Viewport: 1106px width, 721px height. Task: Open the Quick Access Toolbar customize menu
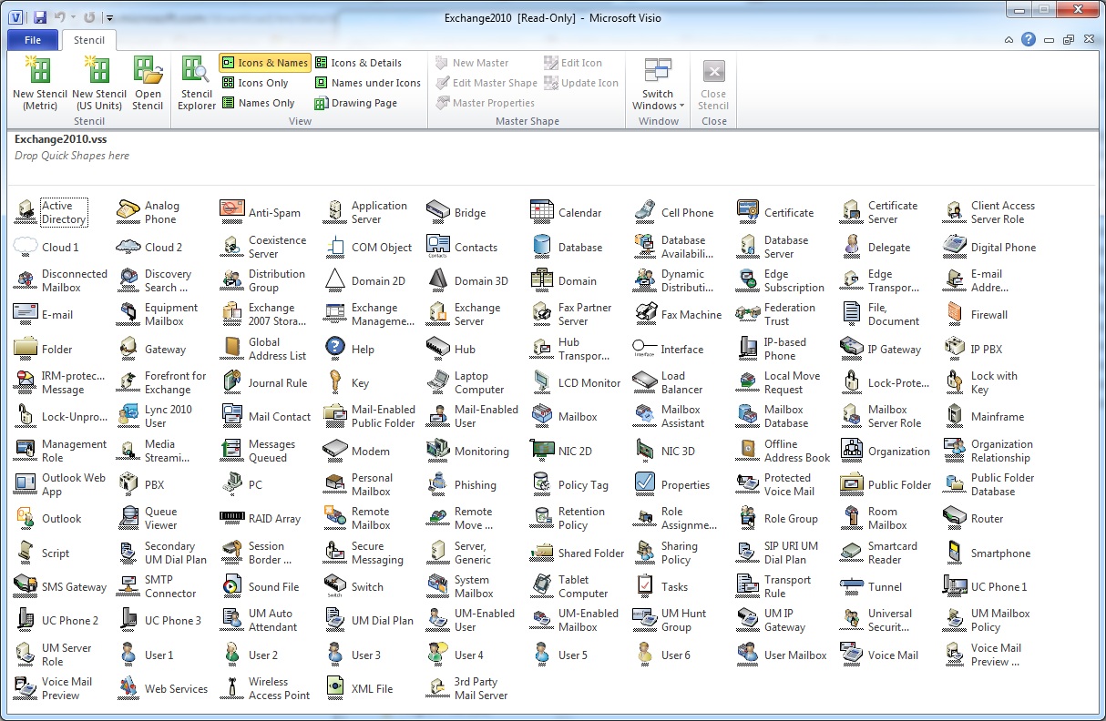coord(109,17)
